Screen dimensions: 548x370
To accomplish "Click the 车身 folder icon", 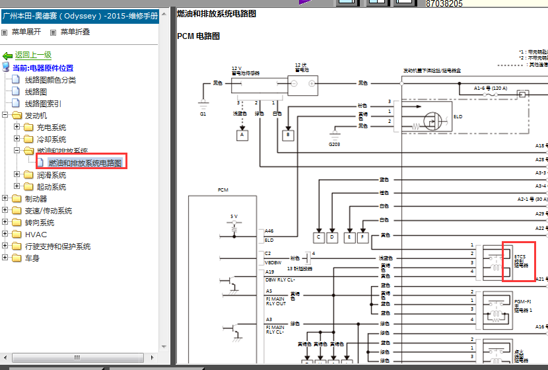I will tap(17, 258).
